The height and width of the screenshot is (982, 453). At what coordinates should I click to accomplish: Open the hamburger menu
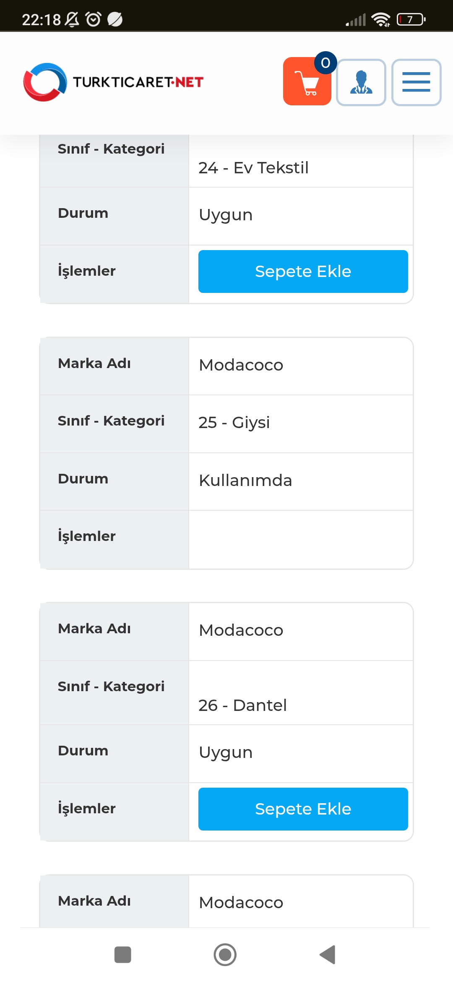coord(416,82)
